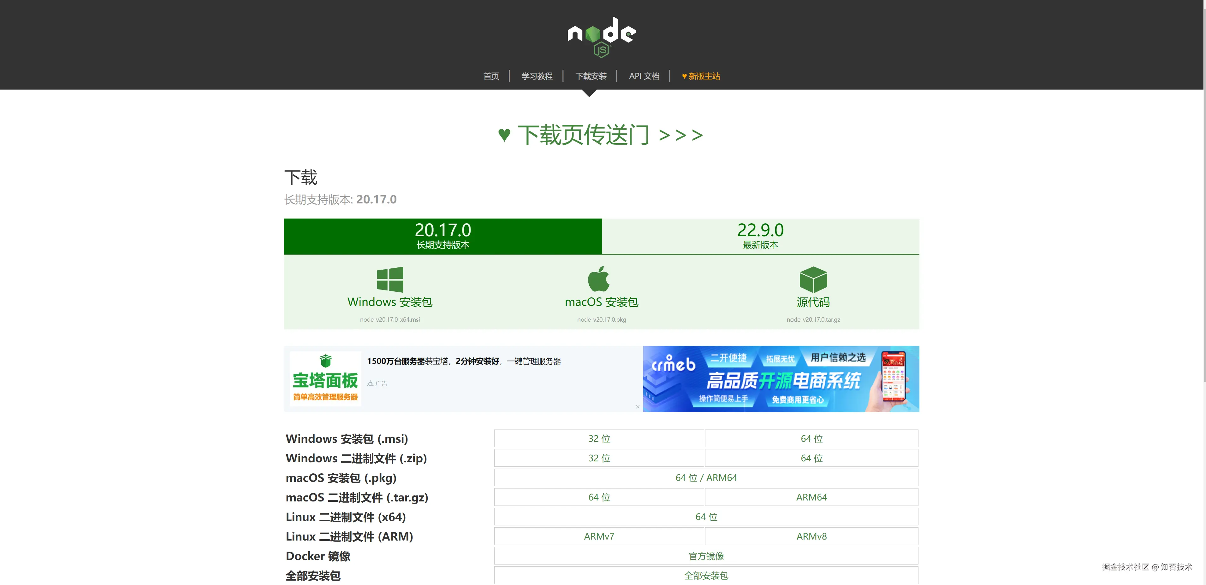Open Docker 官方镜像 link
This screenshot has width=1206, height=585.
click(x=705, y=556)
